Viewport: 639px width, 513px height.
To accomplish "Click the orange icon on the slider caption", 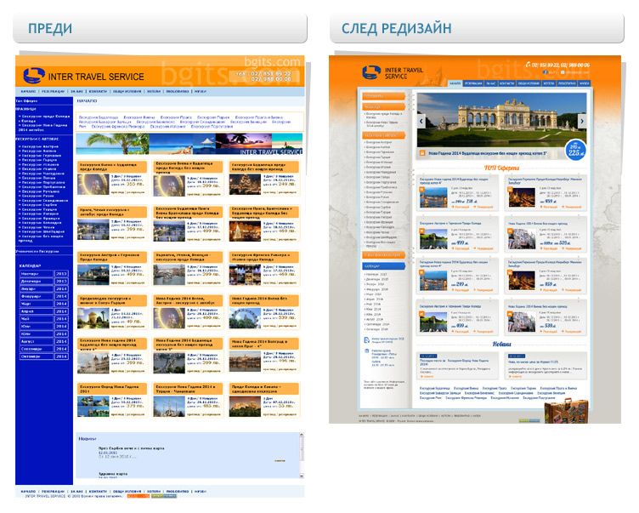I will click(422, 154).
